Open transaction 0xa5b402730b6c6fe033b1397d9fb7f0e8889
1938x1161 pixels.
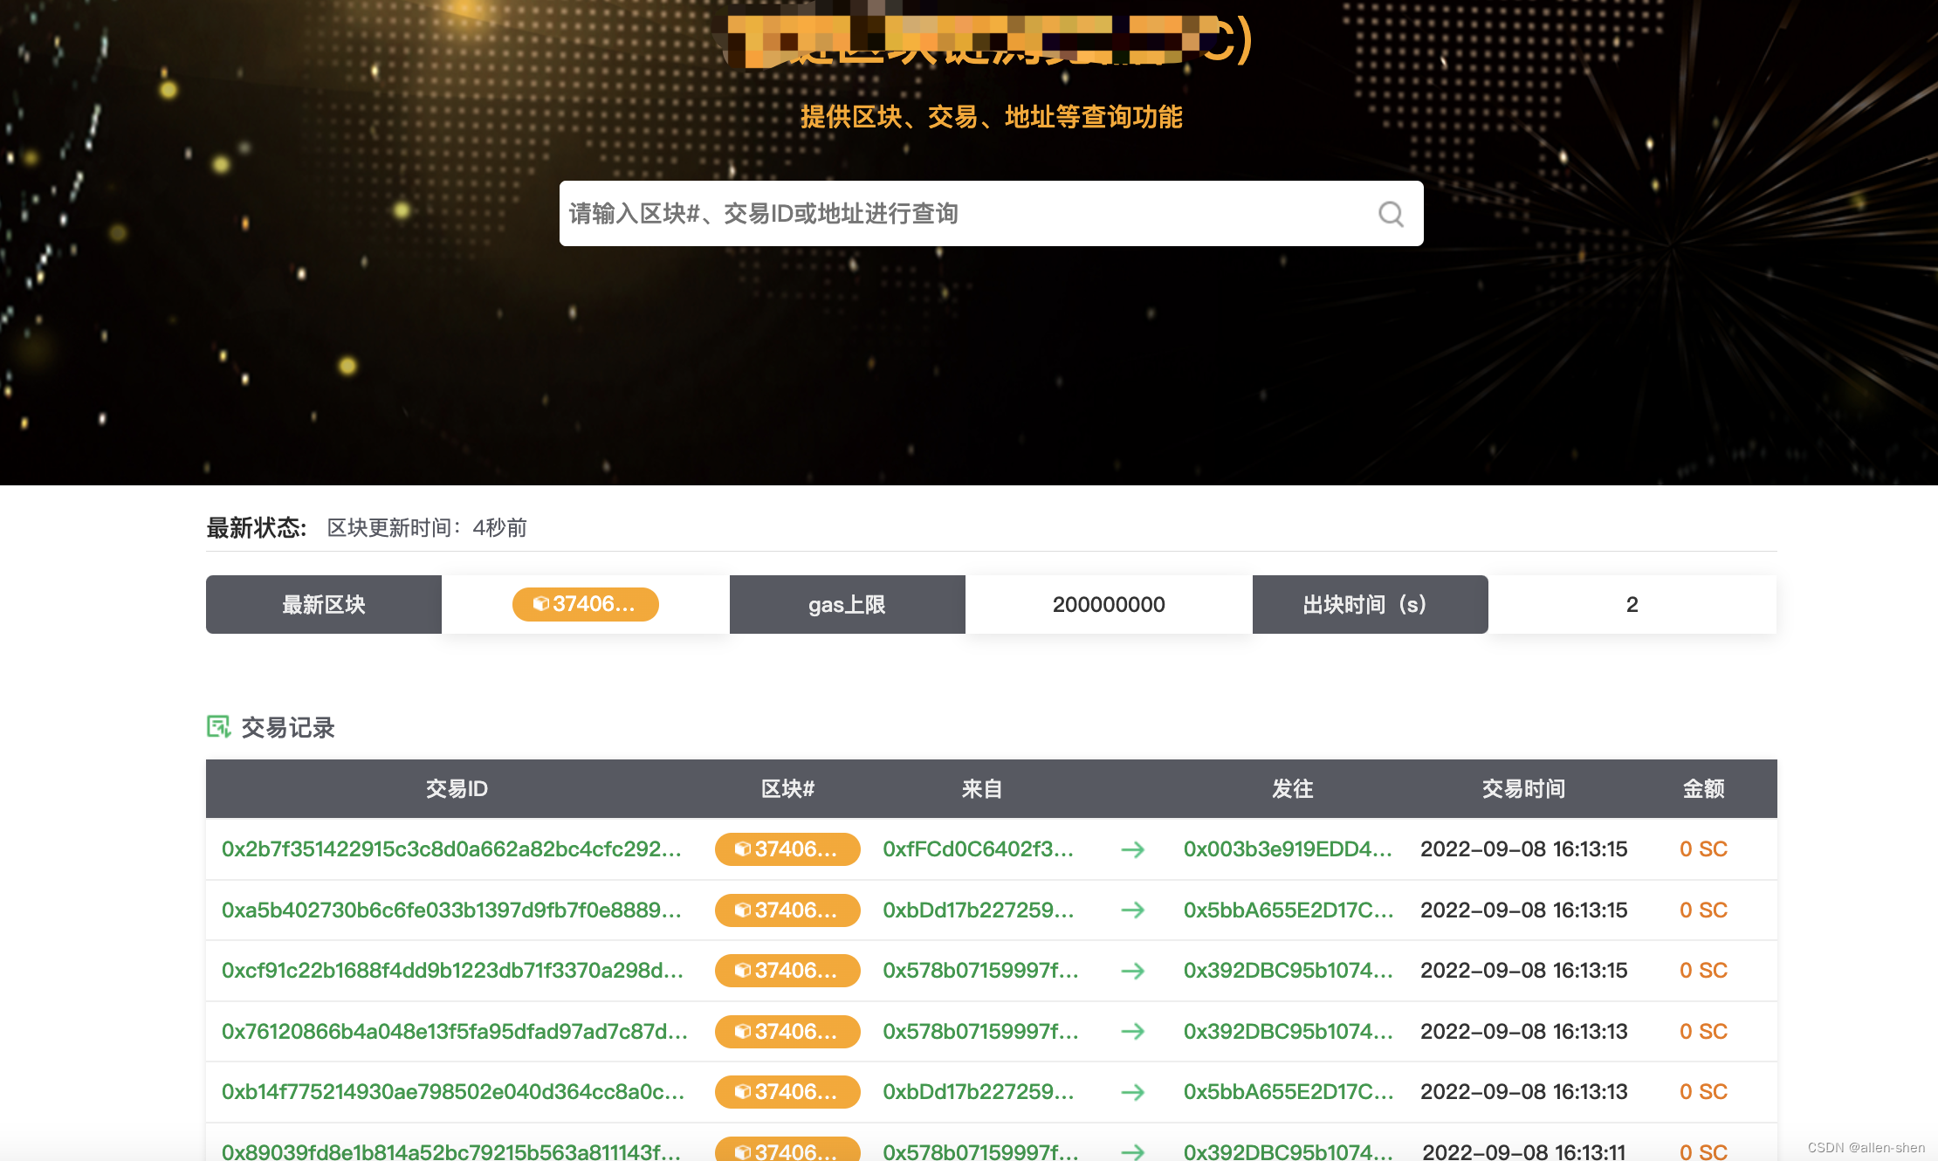451,910
